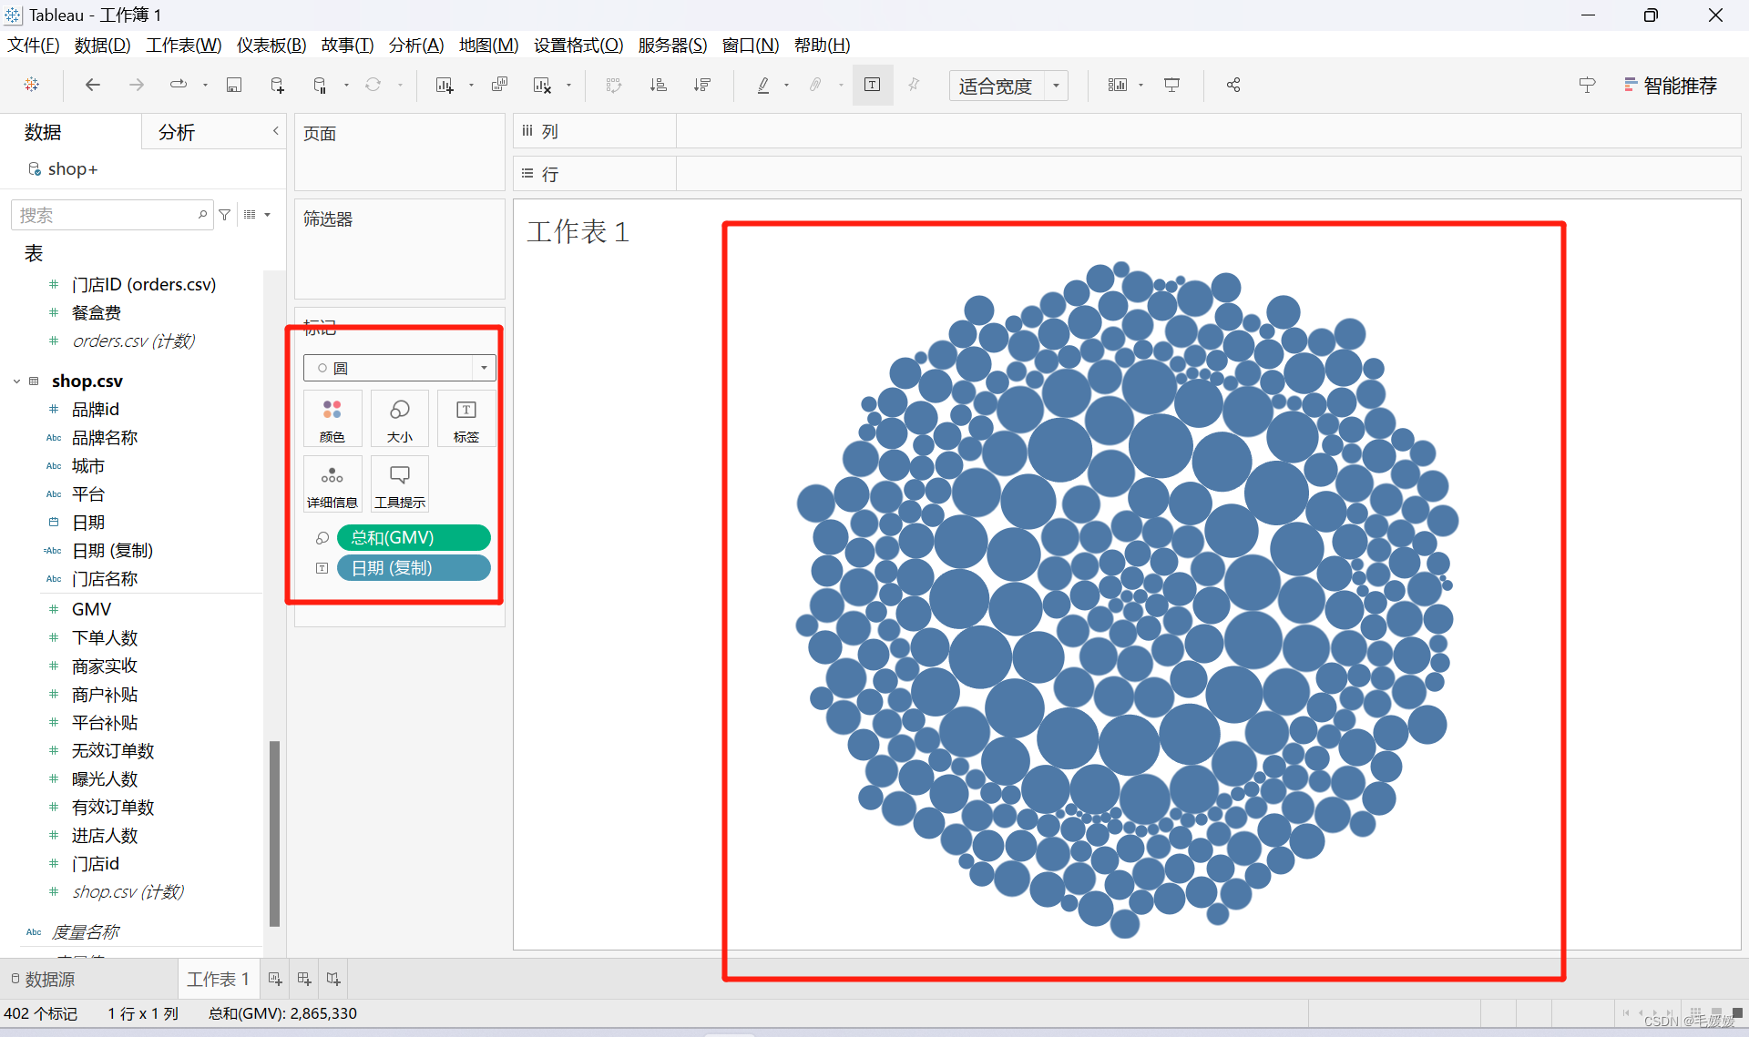Open the data guide icon
The image size is (1749, 1037).
click(1587, 85)
